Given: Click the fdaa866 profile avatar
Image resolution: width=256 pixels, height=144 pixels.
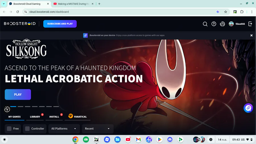Looking at the screenshot, I should pos(231,24).
